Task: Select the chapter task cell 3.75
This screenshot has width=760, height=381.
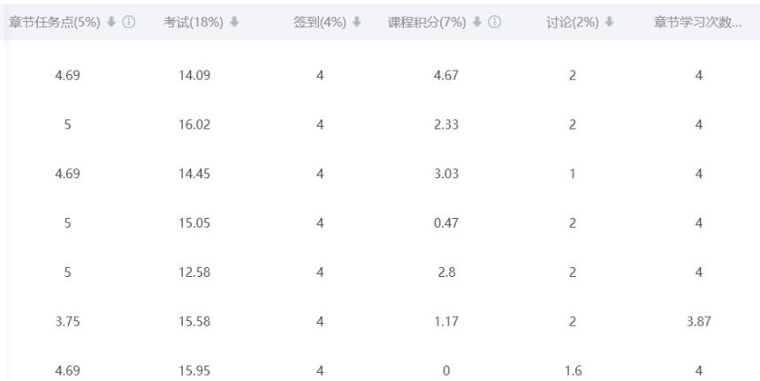Action: click(67, 322)
